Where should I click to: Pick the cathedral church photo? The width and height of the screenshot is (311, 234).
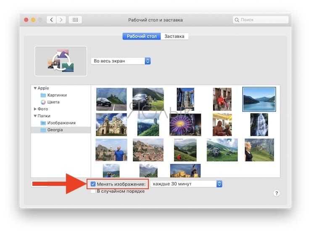coord(111,124)
